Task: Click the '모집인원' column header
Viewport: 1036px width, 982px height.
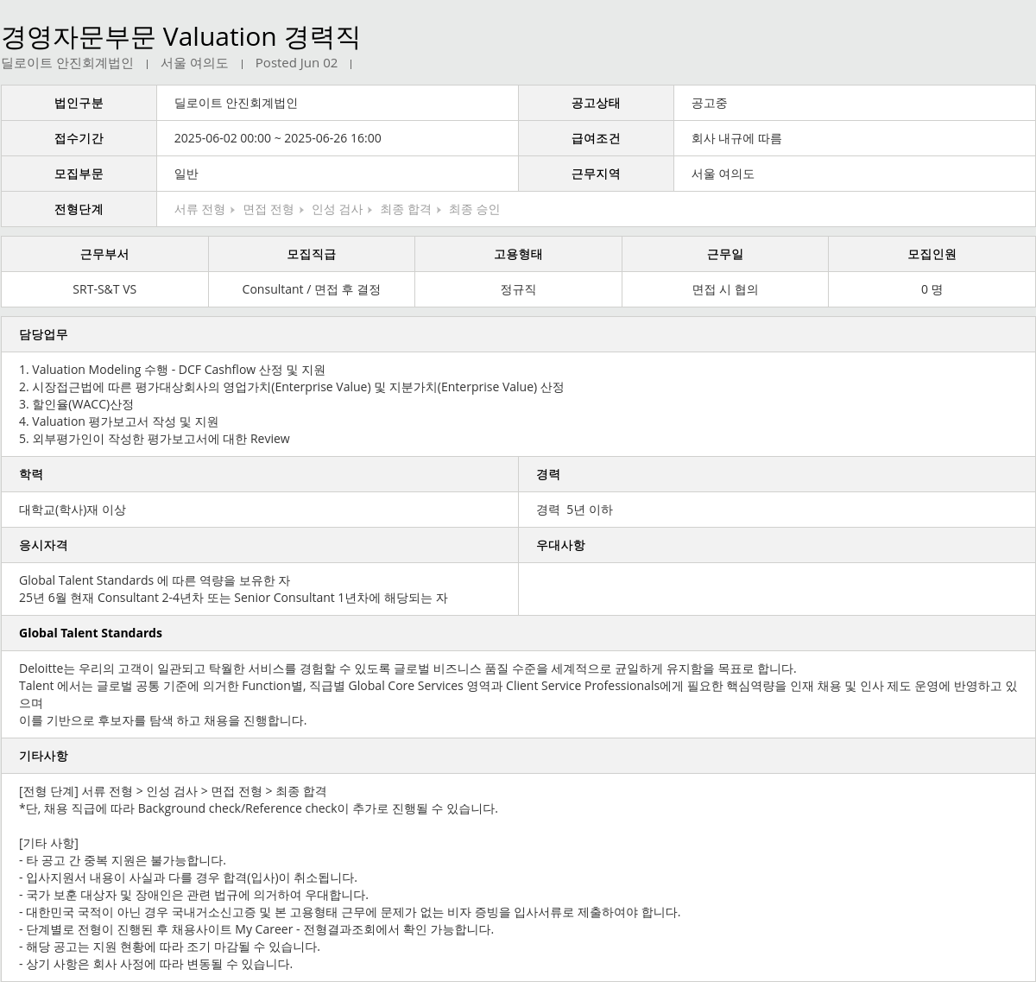Action: (932, 254)
